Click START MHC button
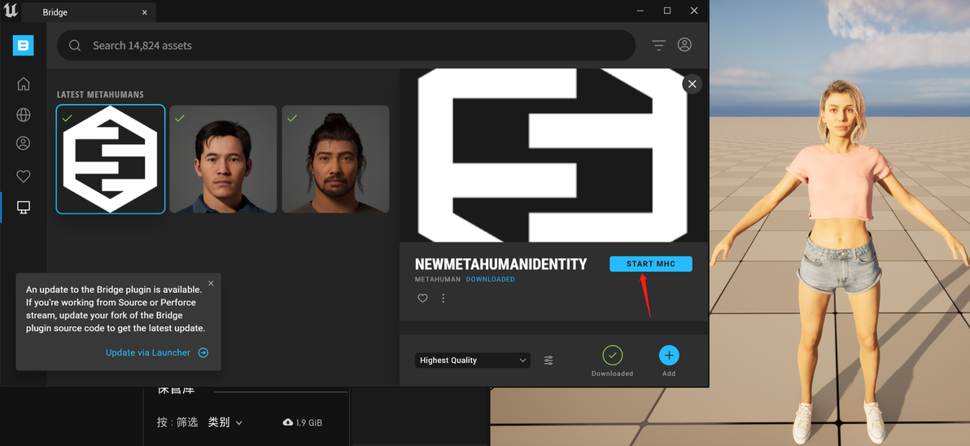 tap(651, 265)
